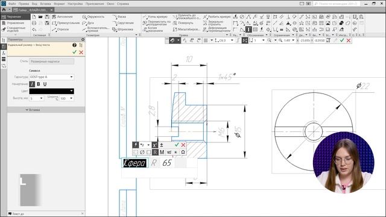
Task: Choose the Повернуть rotate tool
Action: point(183,23)
